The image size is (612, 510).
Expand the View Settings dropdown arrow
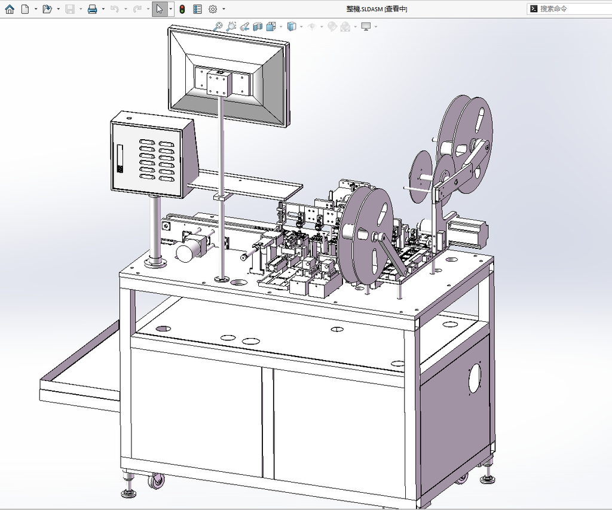376,26
